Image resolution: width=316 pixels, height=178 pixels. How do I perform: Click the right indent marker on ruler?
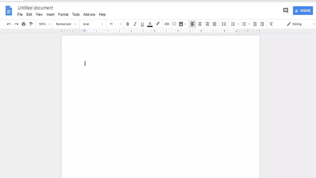pos(236,31)
